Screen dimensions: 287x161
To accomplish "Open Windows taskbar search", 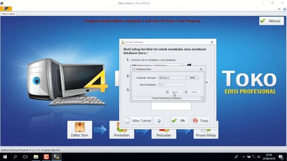I will coord(15,157).
